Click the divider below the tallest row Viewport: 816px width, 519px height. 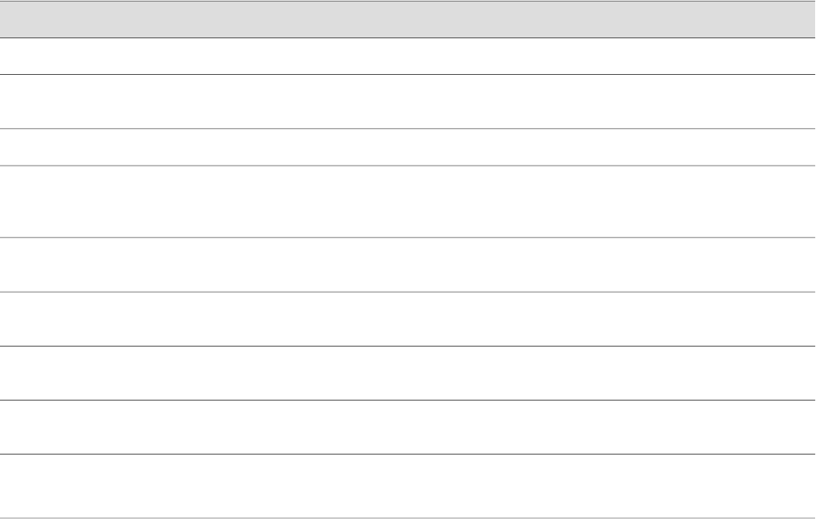tap(408, 238)
